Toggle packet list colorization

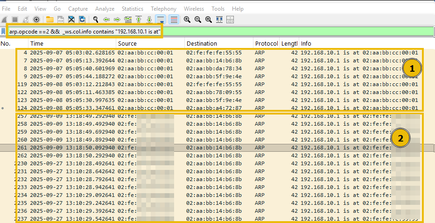pos(174,20)
